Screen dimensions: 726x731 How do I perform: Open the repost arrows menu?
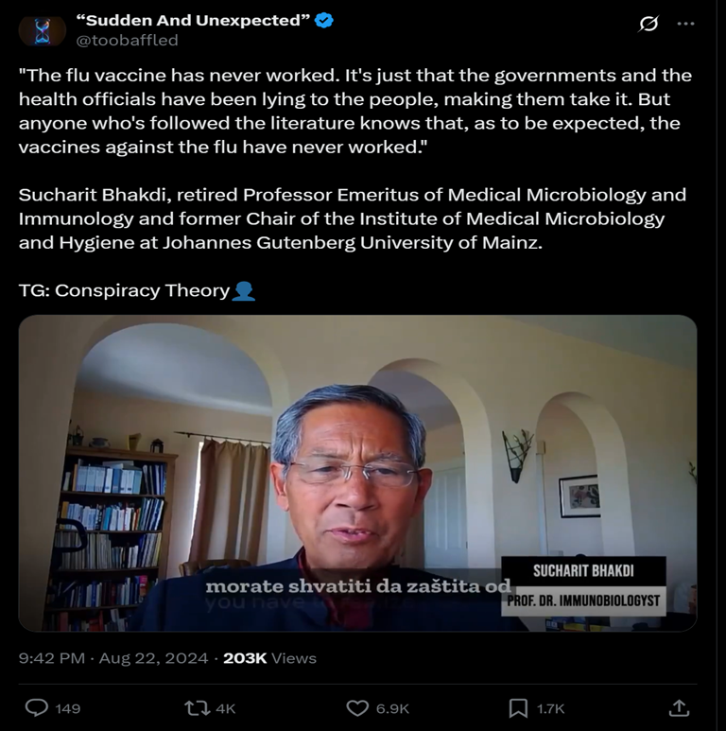[196, 707]
